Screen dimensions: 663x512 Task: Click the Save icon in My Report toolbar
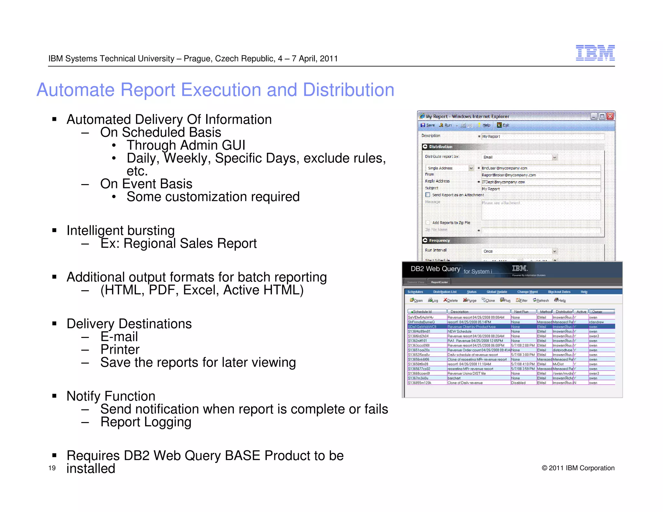click(423, 125)
